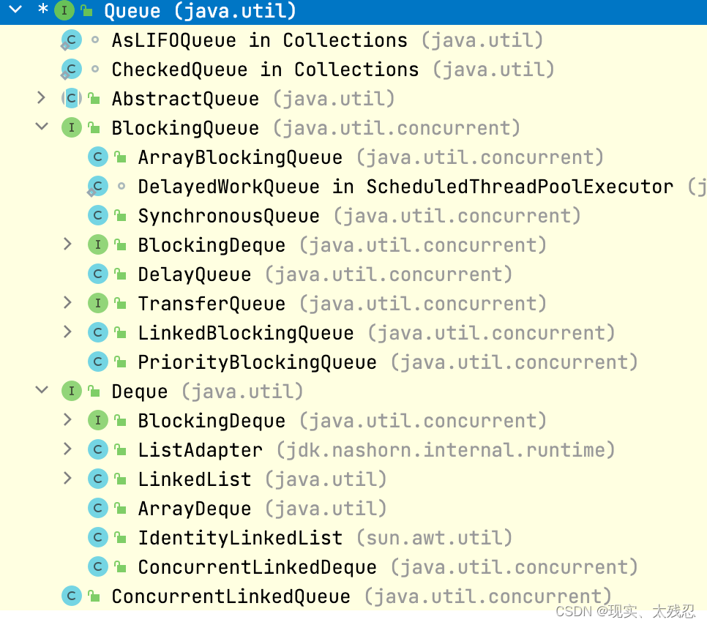Select the BlockingQueue entry

[x=315, y=128]
